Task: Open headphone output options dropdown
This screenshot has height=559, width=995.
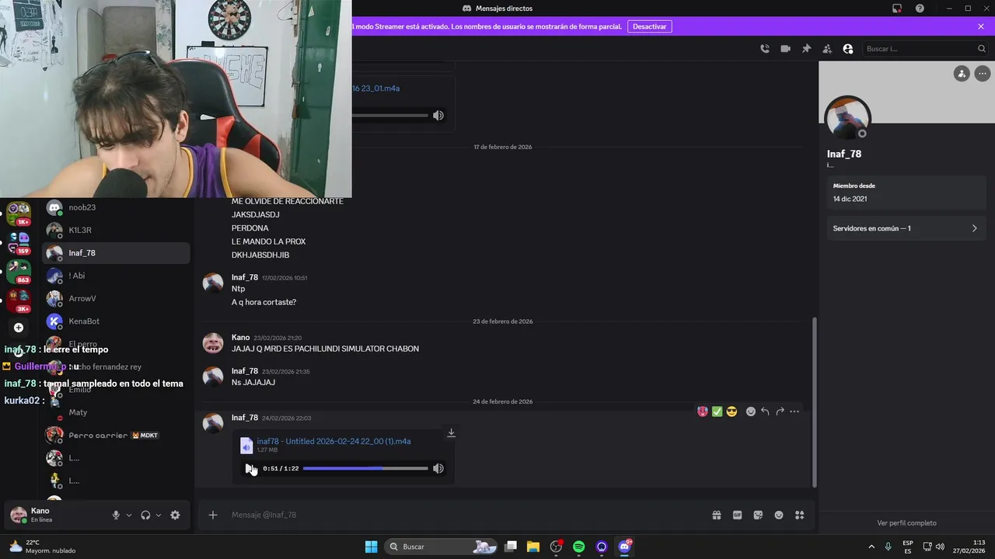Action: (159, 515)
